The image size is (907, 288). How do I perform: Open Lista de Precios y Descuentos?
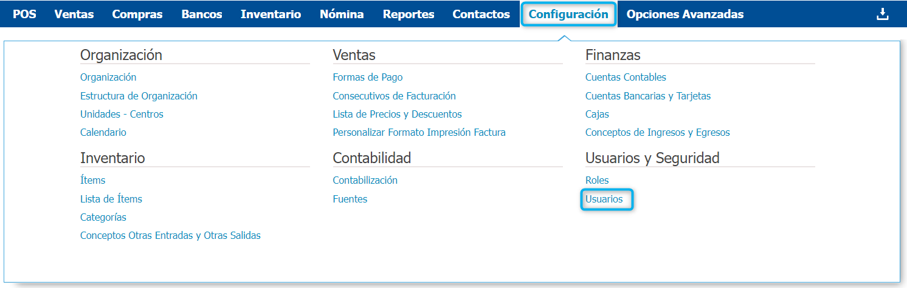click(x=397, y=114)
